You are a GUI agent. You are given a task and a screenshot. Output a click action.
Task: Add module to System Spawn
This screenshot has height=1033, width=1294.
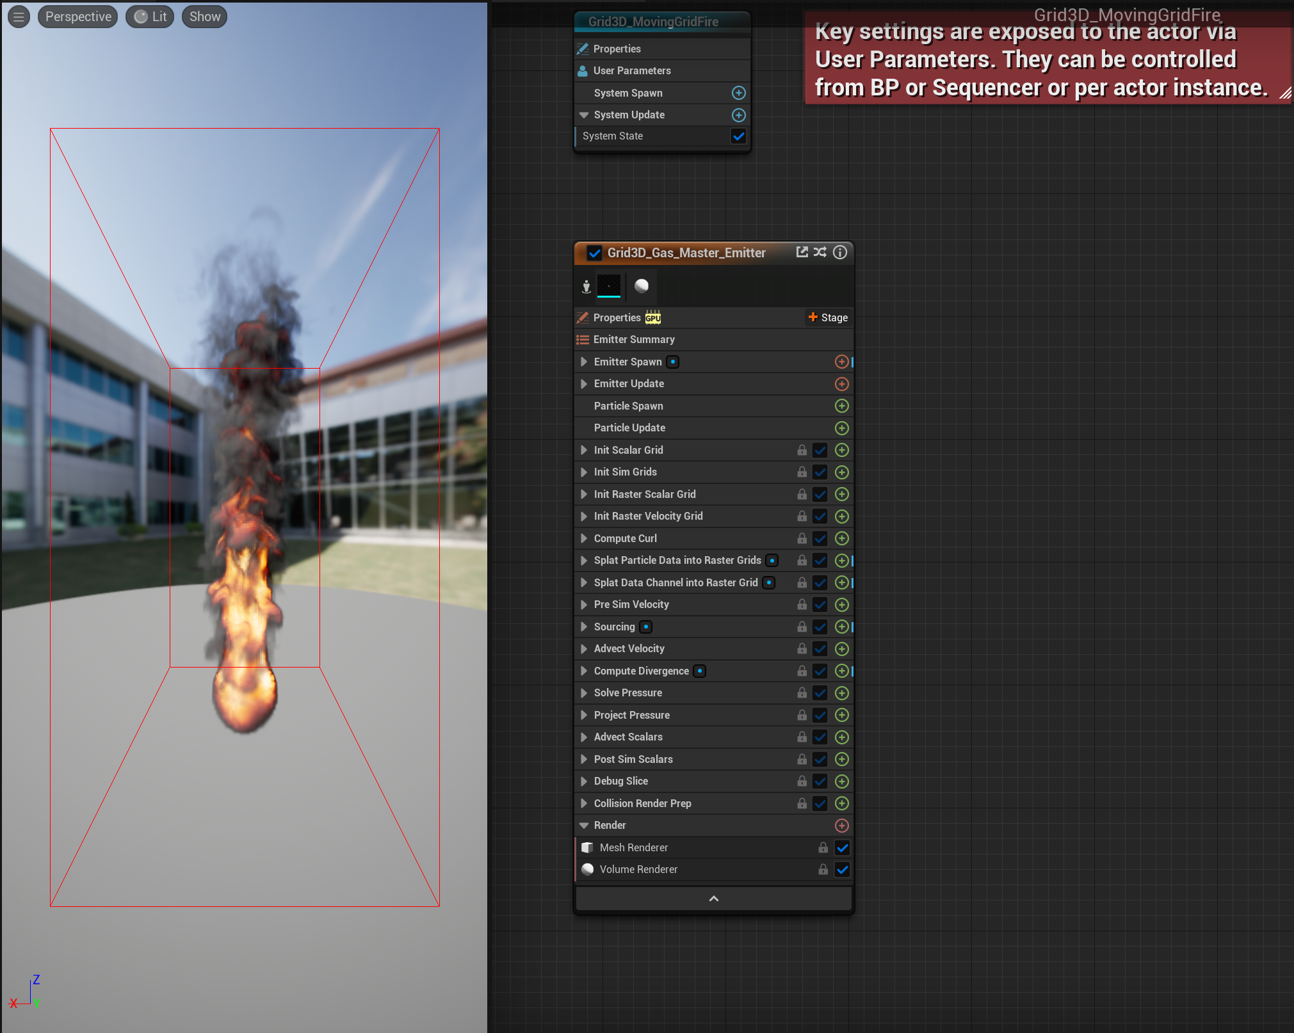coord(738,93)
